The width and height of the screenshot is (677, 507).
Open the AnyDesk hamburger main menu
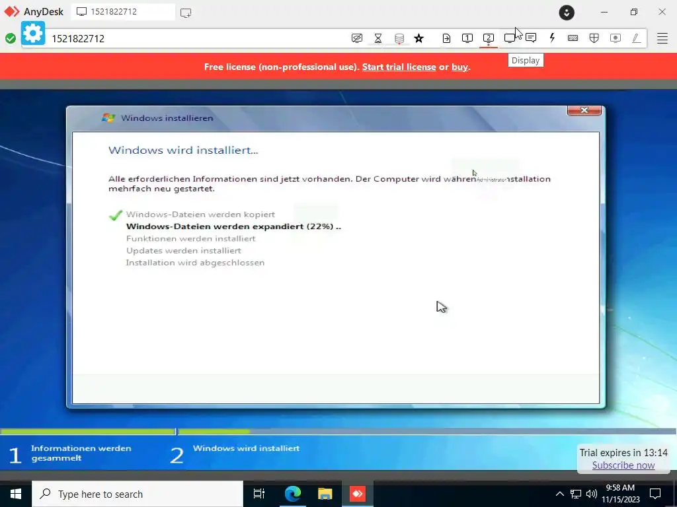click(x=662, y=38)
